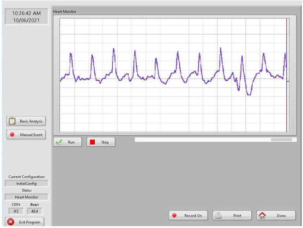Click the clipboard icon on Basic Analysis
The image size is (303, 228).
tap(12, 121)
